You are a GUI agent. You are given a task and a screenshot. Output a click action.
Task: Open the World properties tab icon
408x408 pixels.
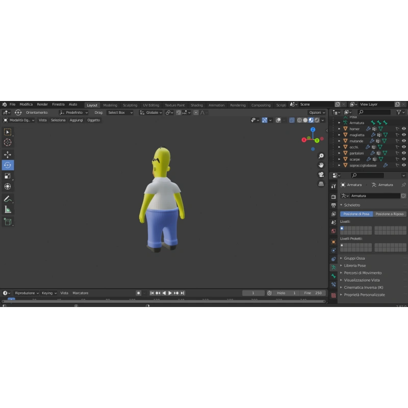click(334, 231)
